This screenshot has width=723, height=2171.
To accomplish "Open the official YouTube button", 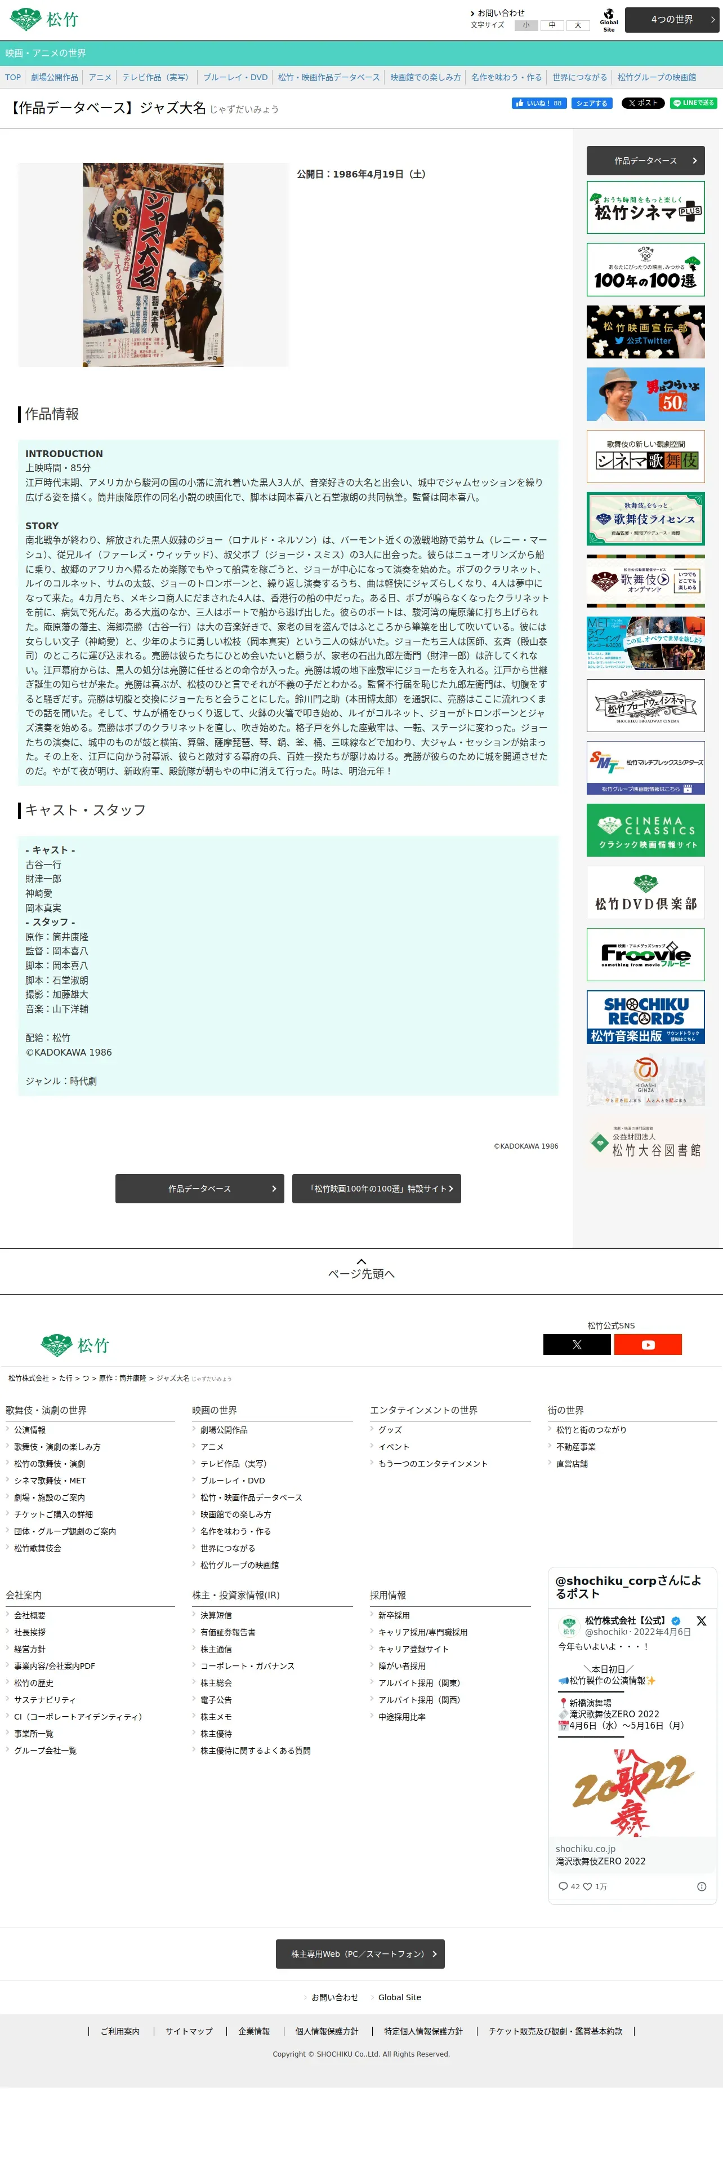I will (647, 1344).
